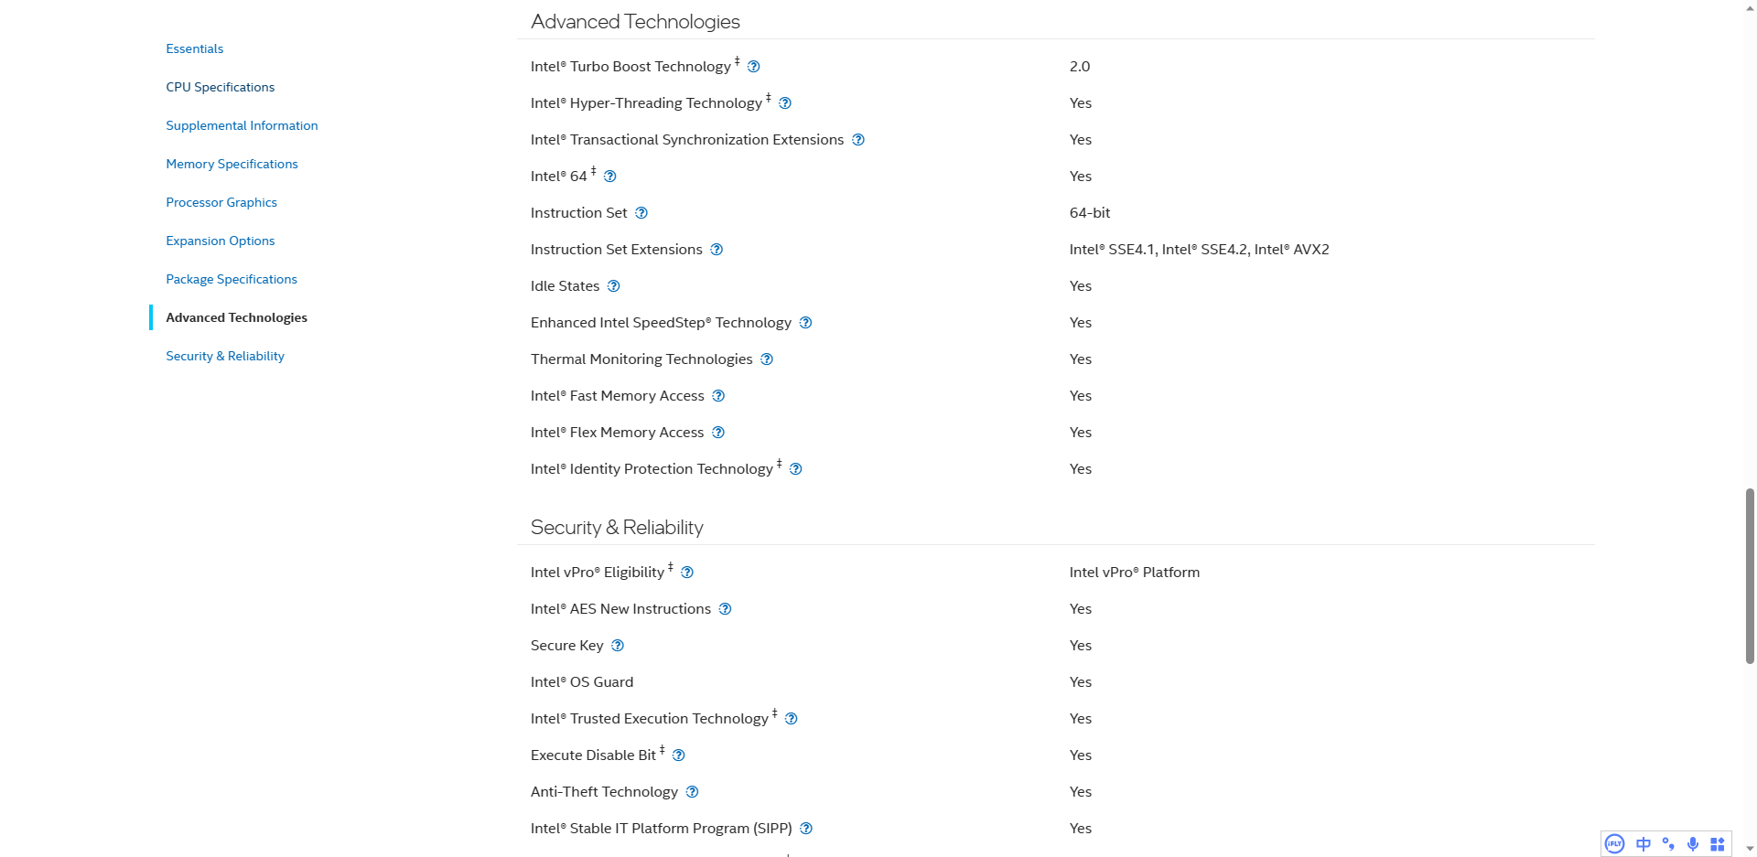The image size is (1757, 857).
Task: Show Thermal Monitoring Technologies info icon
Action: [767, 359]
